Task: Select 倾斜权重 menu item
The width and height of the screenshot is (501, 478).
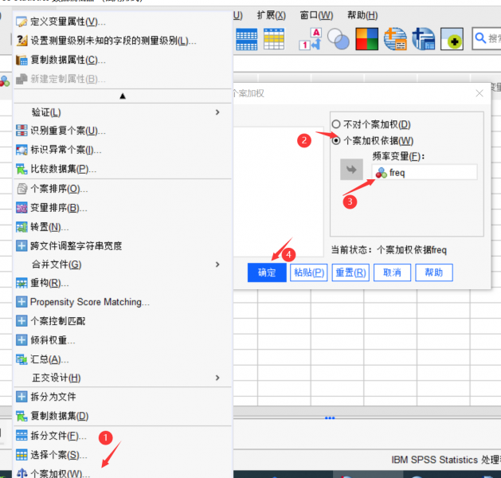Action: pos(123,340)
